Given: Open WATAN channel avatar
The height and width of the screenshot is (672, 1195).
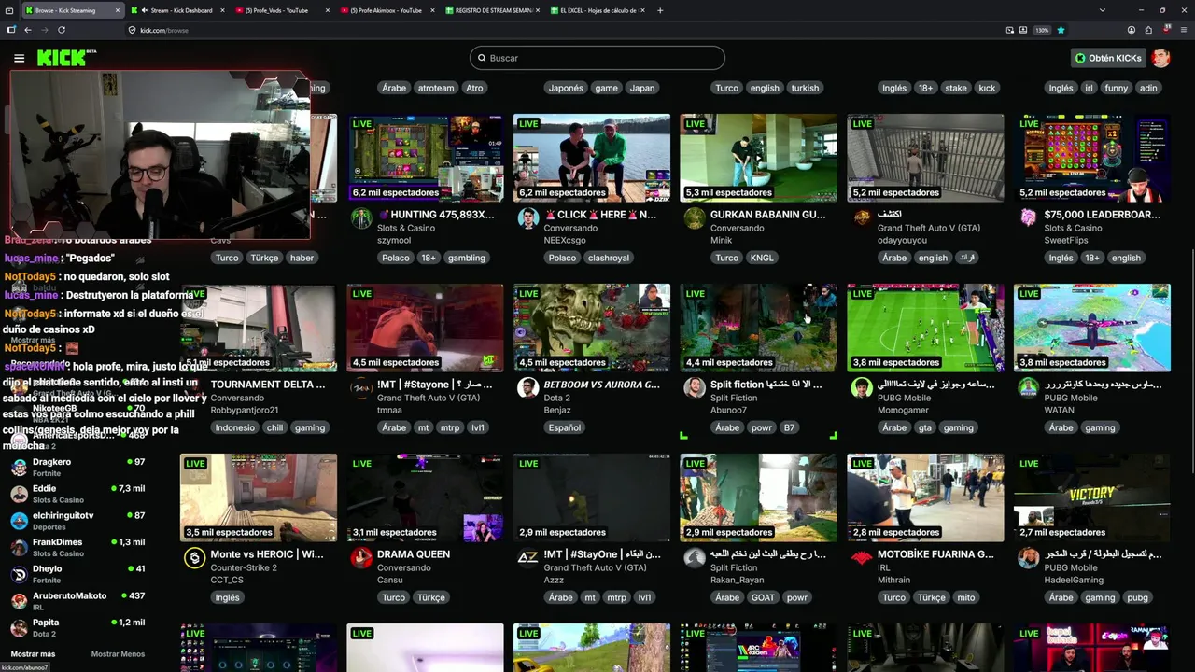Looking at the screenshot, I should tap(1028, 388).
